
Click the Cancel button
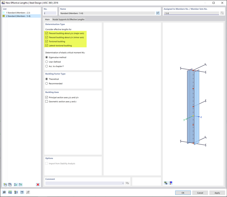click(200, 193)
